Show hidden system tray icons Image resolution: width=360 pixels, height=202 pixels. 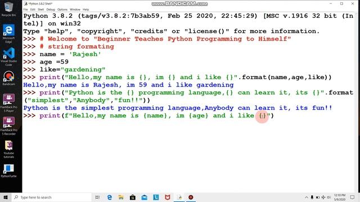pos(306,197)
